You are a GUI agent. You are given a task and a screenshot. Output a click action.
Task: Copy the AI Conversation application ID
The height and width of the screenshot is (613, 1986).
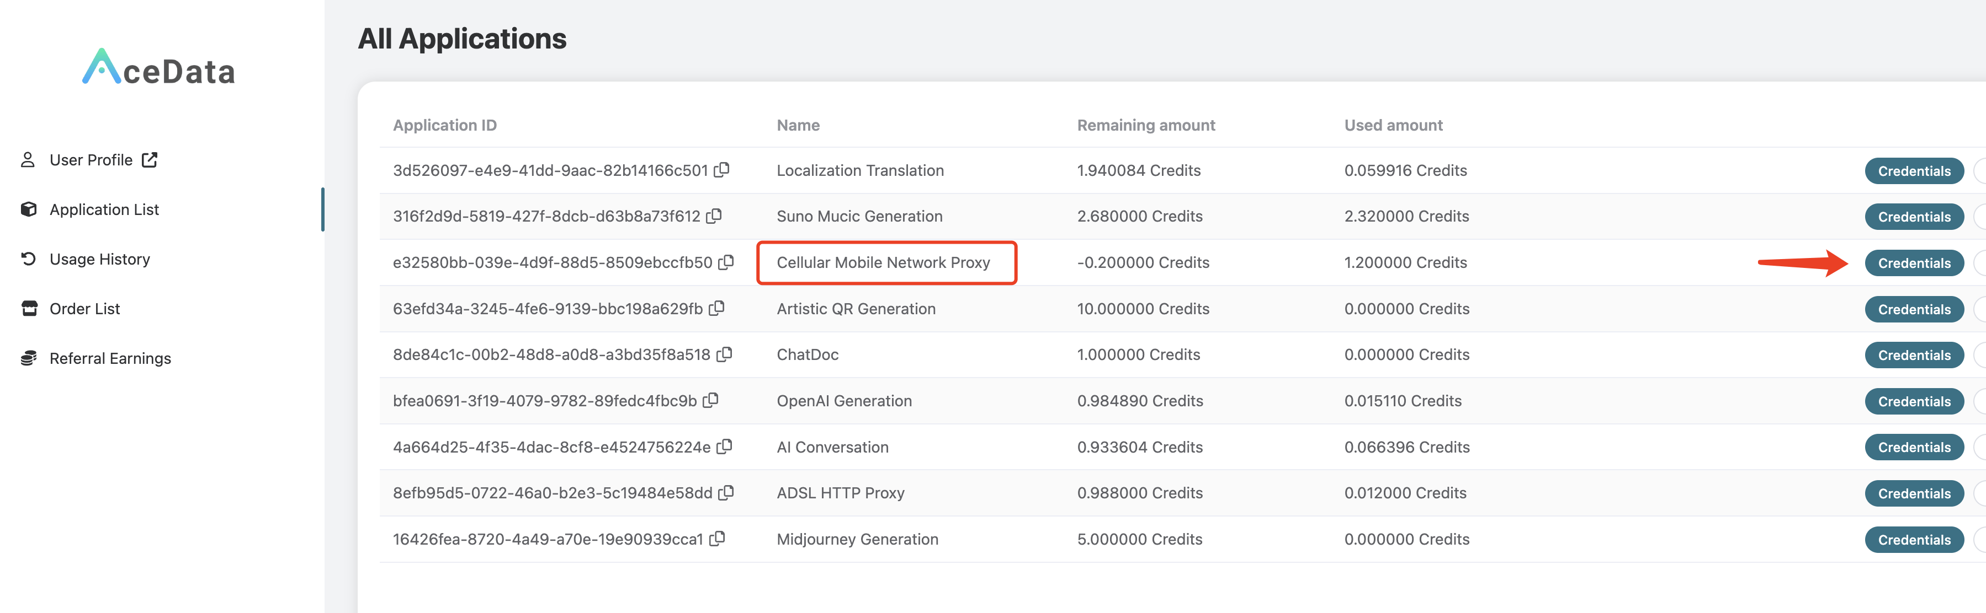(x=724, y=447)
